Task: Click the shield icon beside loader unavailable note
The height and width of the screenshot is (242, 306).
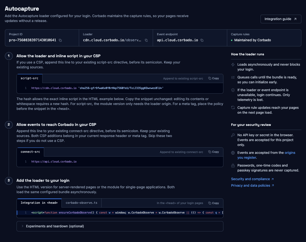Action: [233, 90]
